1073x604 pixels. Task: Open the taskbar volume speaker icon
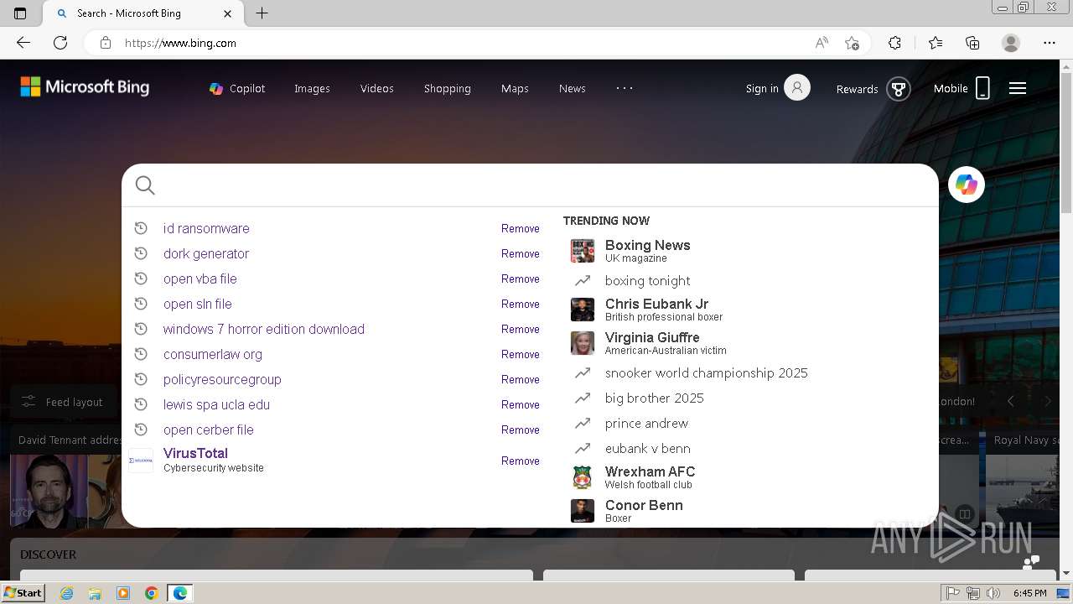(993, 593)
